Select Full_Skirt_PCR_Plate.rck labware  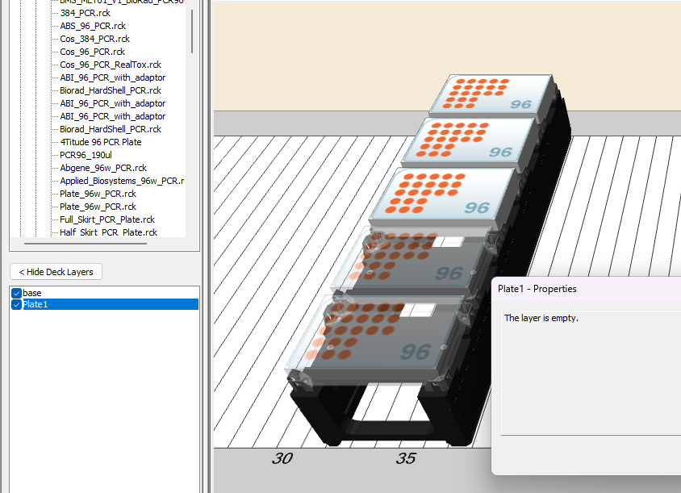pos(107,219)
